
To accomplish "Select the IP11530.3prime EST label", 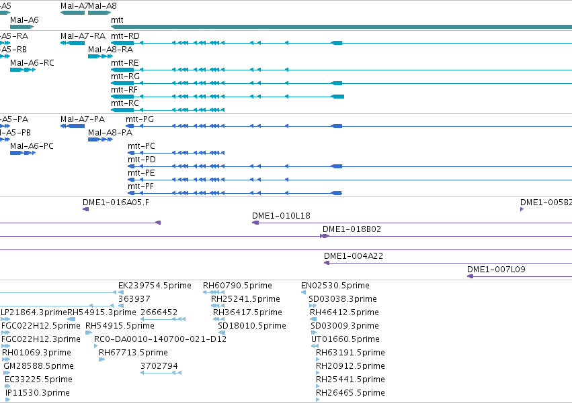I will tap(37, 394).
